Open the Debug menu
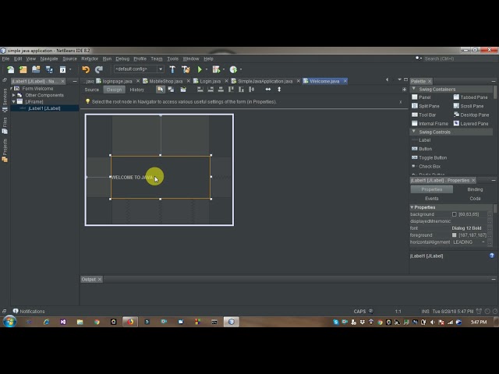 pyautogui.click(x=122, y=59)
